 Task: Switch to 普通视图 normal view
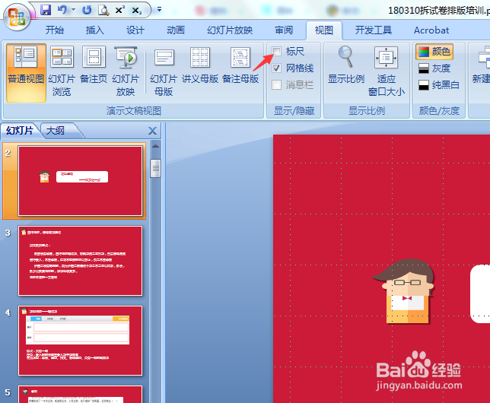click(26, 73)
